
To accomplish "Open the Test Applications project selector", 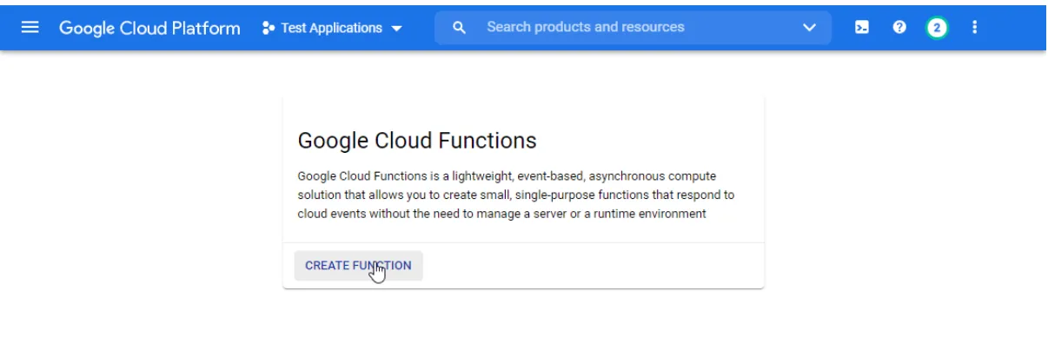I will [333, 28].
